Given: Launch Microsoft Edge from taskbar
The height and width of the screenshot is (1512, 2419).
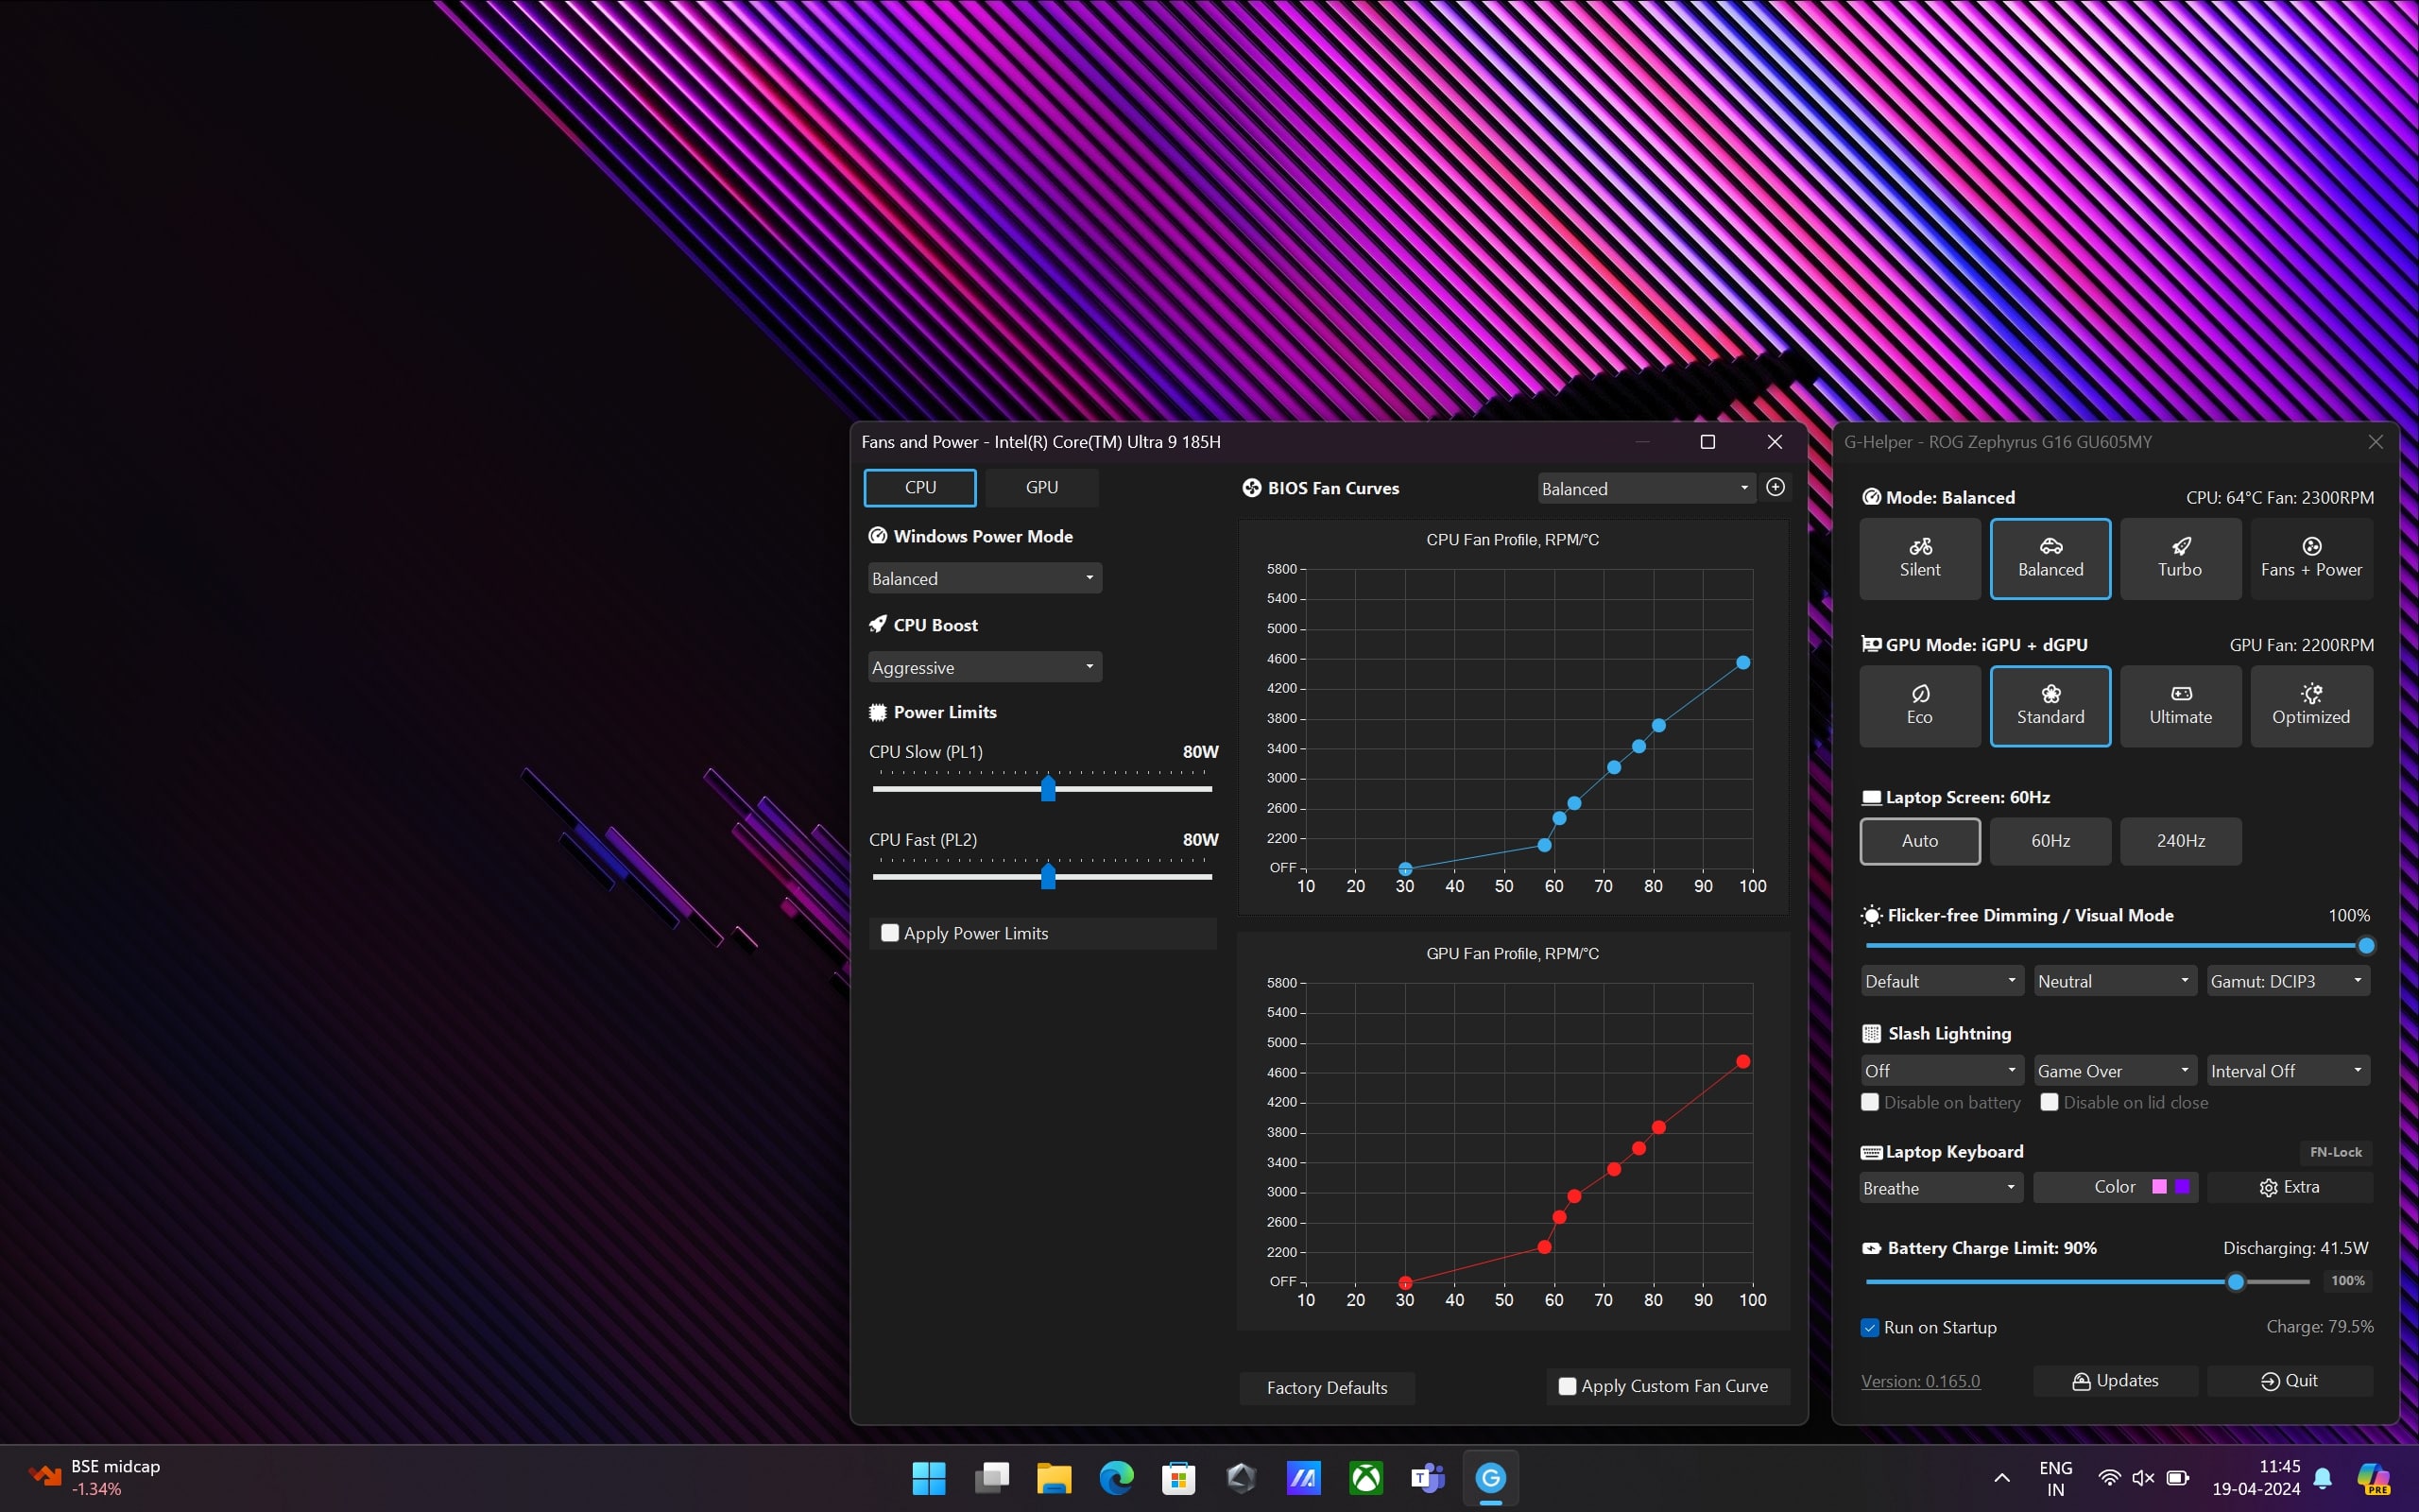Looking at the screenshot, I should point(1117,1478).
